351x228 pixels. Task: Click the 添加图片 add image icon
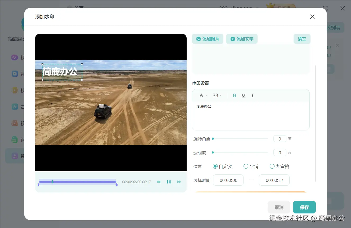199,39
